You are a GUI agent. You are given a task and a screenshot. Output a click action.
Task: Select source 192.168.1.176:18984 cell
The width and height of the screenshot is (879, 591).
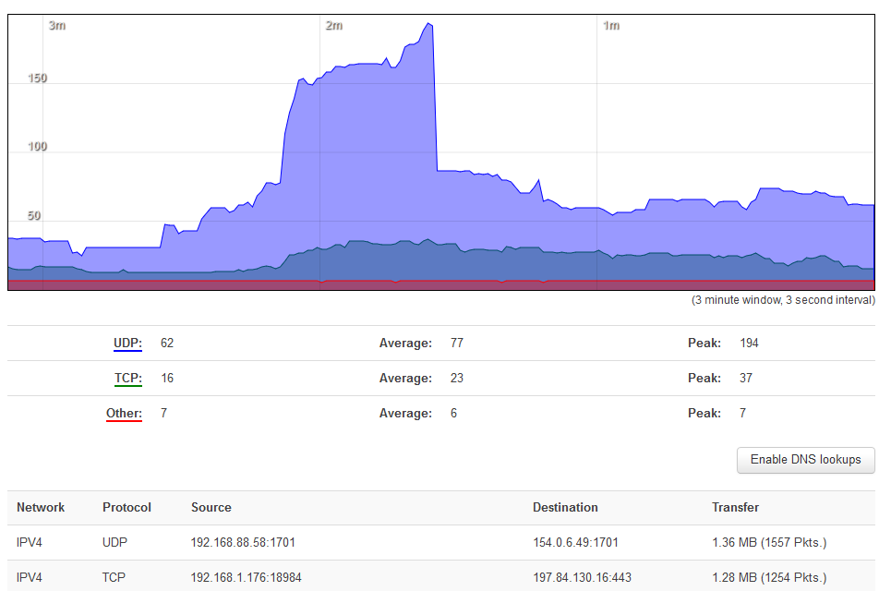click(x=247, y=577)
